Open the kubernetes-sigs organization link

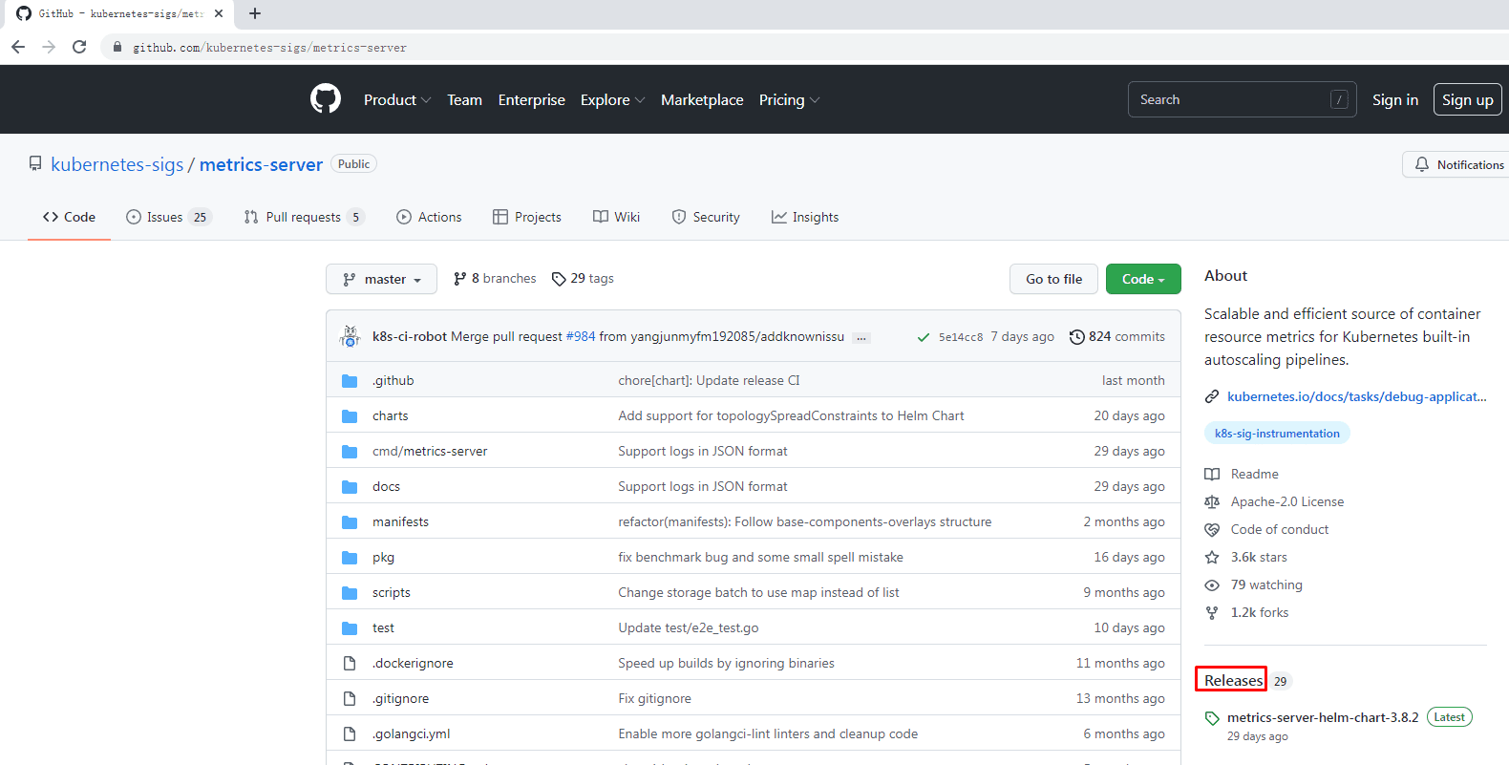(x=117, y=164)
